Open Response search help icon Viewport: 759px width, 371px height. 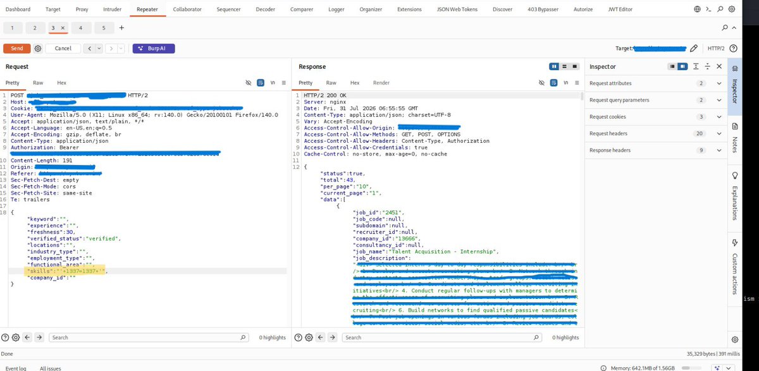pos(299,338)
